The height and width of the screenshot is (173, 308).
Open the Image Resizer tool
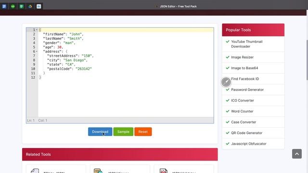coord(242,57)
